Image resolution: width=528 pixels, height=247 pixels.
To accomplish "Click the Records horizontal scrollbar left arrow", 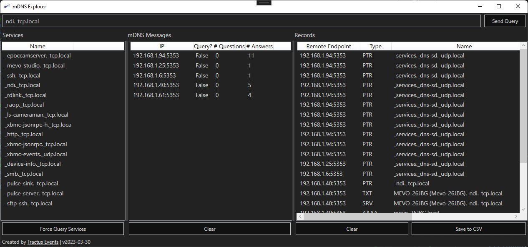I will pos(300,217).
